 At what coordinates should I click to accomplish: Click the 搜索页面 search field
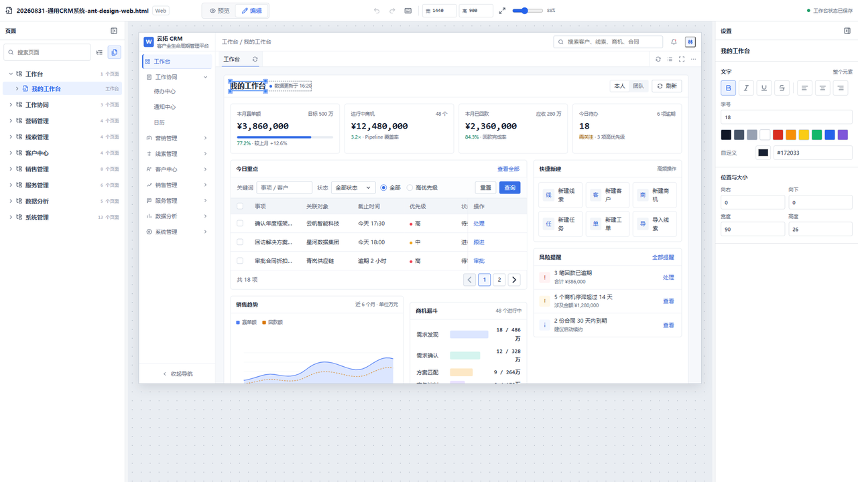click(47, 52)
